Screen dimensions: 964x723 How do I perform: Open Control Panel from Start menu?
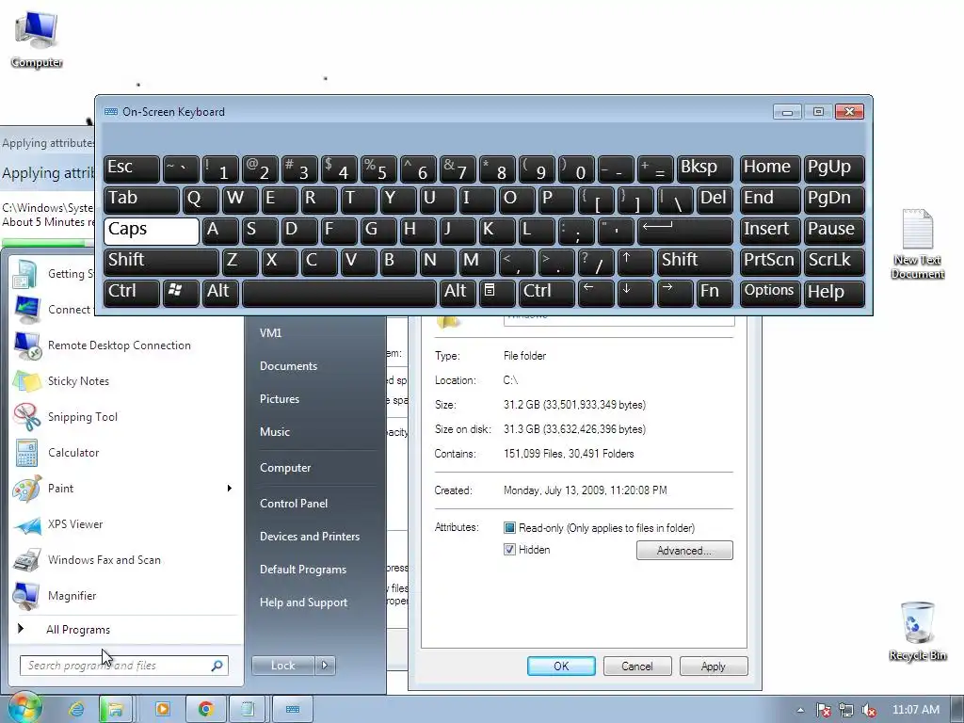click(294, 504)
